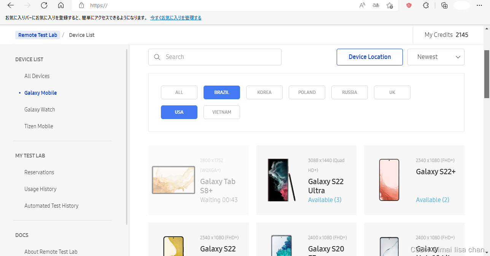Expand the Newest sort dropdown

pos(436,57)
